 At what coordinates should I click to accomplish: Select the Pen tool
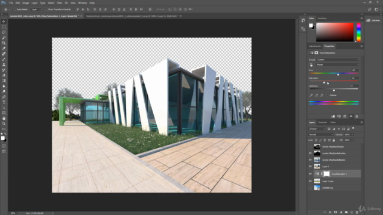point(4,97)
